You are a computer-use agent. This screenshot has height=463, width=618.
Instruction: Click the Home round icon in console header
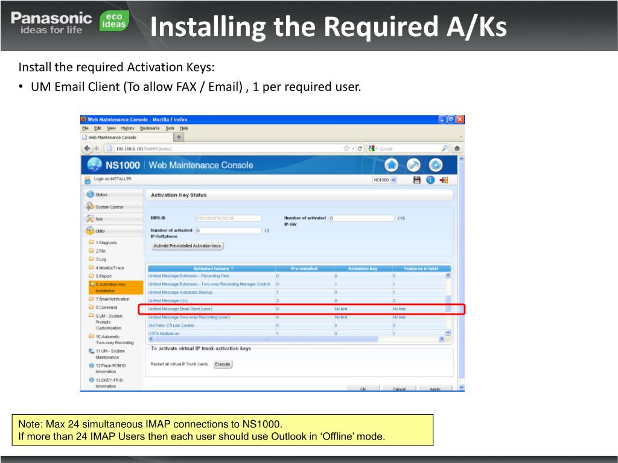click(391, 165)
